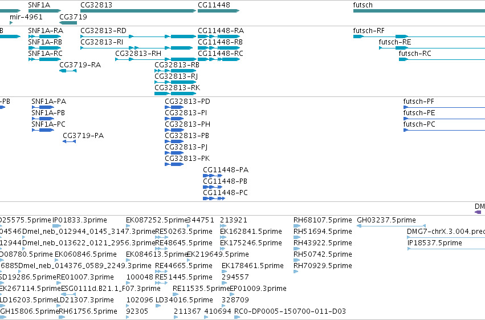Select EST EK060846.5prime

pyautogui.click(x=57, y=260)
